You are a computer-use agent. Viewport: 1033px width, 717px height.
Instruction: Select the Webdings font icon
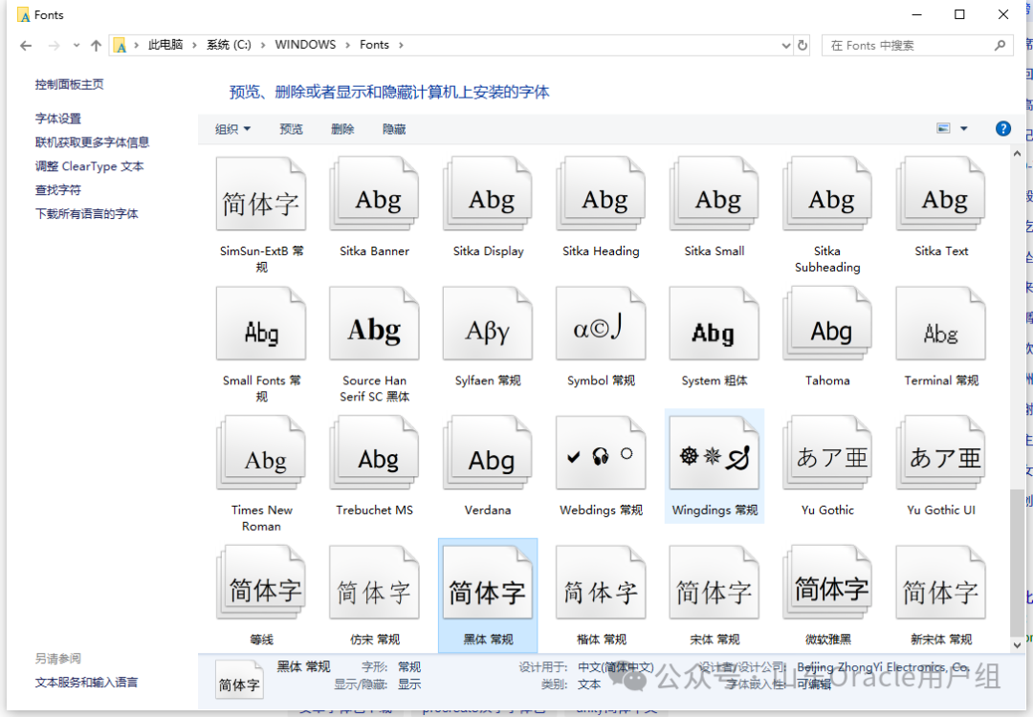[x=601, y=453]
